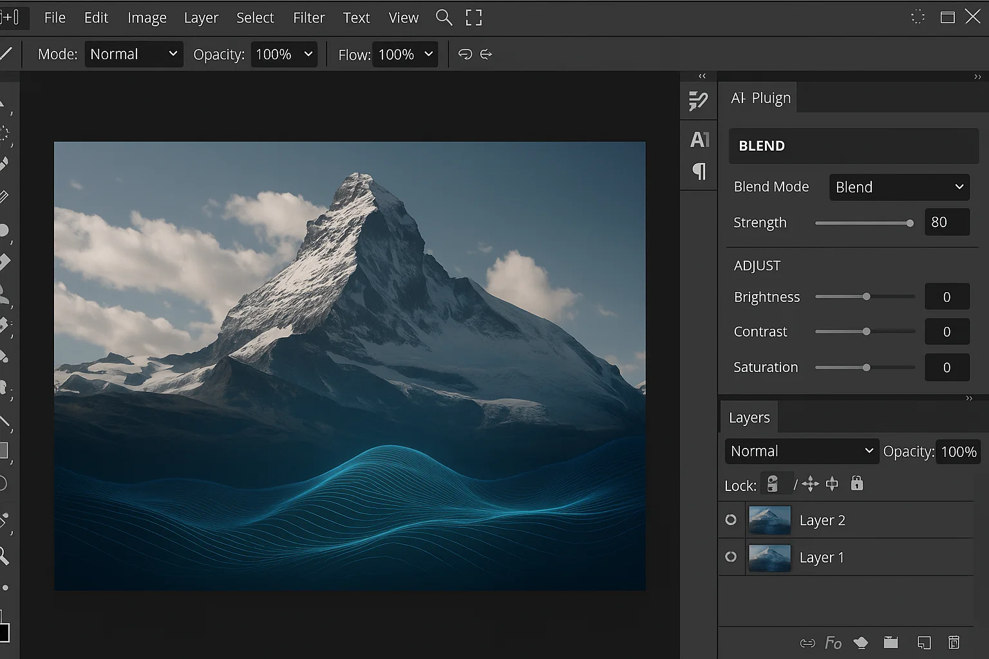
Task: Open the paragraph panel icon
Action: [699, 171]
